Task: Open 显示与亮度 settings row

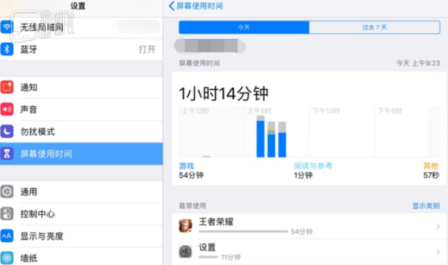Action: 81,236
